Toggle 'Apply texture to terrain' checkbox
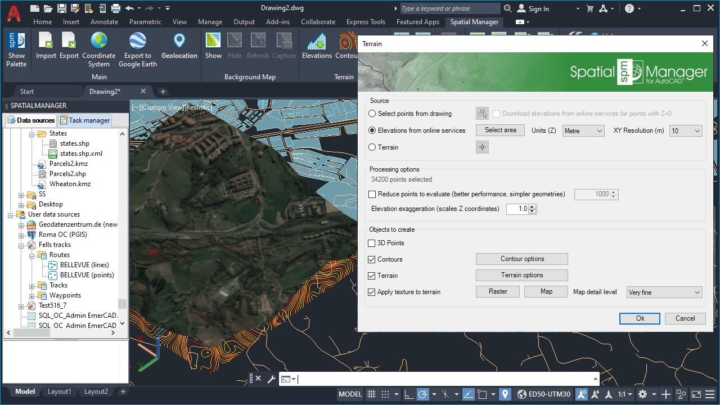Image resolution: width=720 pixels, height=405 pixels. pyautogui.click(x=371, y=292)
